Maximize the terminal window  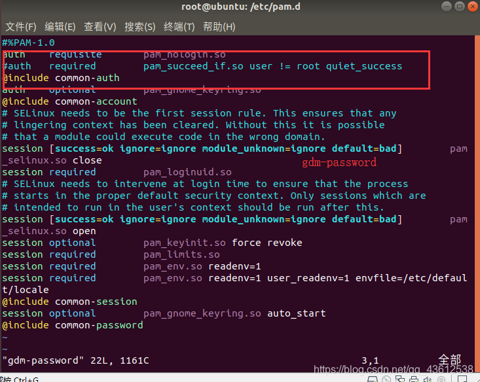click(x=460, y=7)
